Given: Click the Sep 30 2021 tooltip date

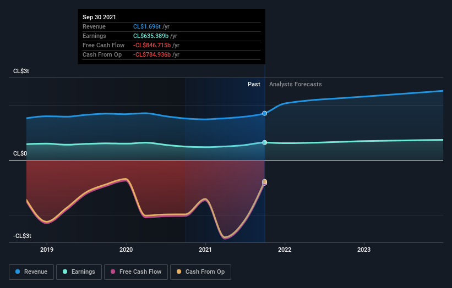Looking at the screenshot, I should pyautogui.click(x=99, y=17).
